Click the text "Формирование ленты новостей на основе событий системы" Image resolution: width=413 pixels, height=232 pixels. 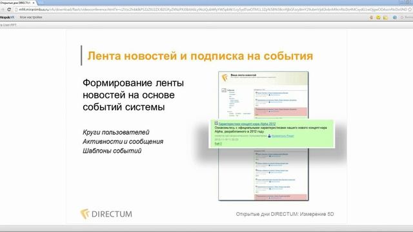point(134,95)
